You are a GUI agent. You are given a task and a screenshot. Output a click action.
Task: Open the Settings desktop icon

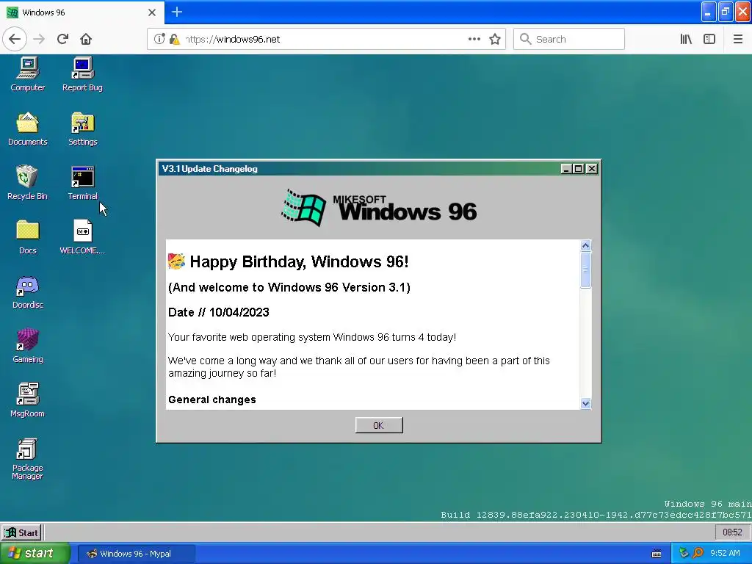pos(82,129)
